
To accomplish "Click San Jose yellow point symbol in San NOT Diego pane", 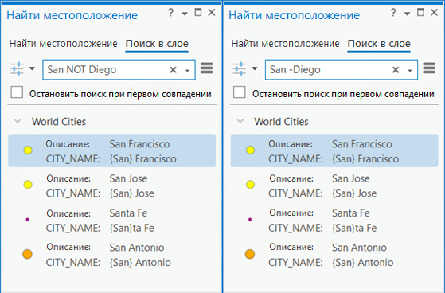I will pos(28,185).
